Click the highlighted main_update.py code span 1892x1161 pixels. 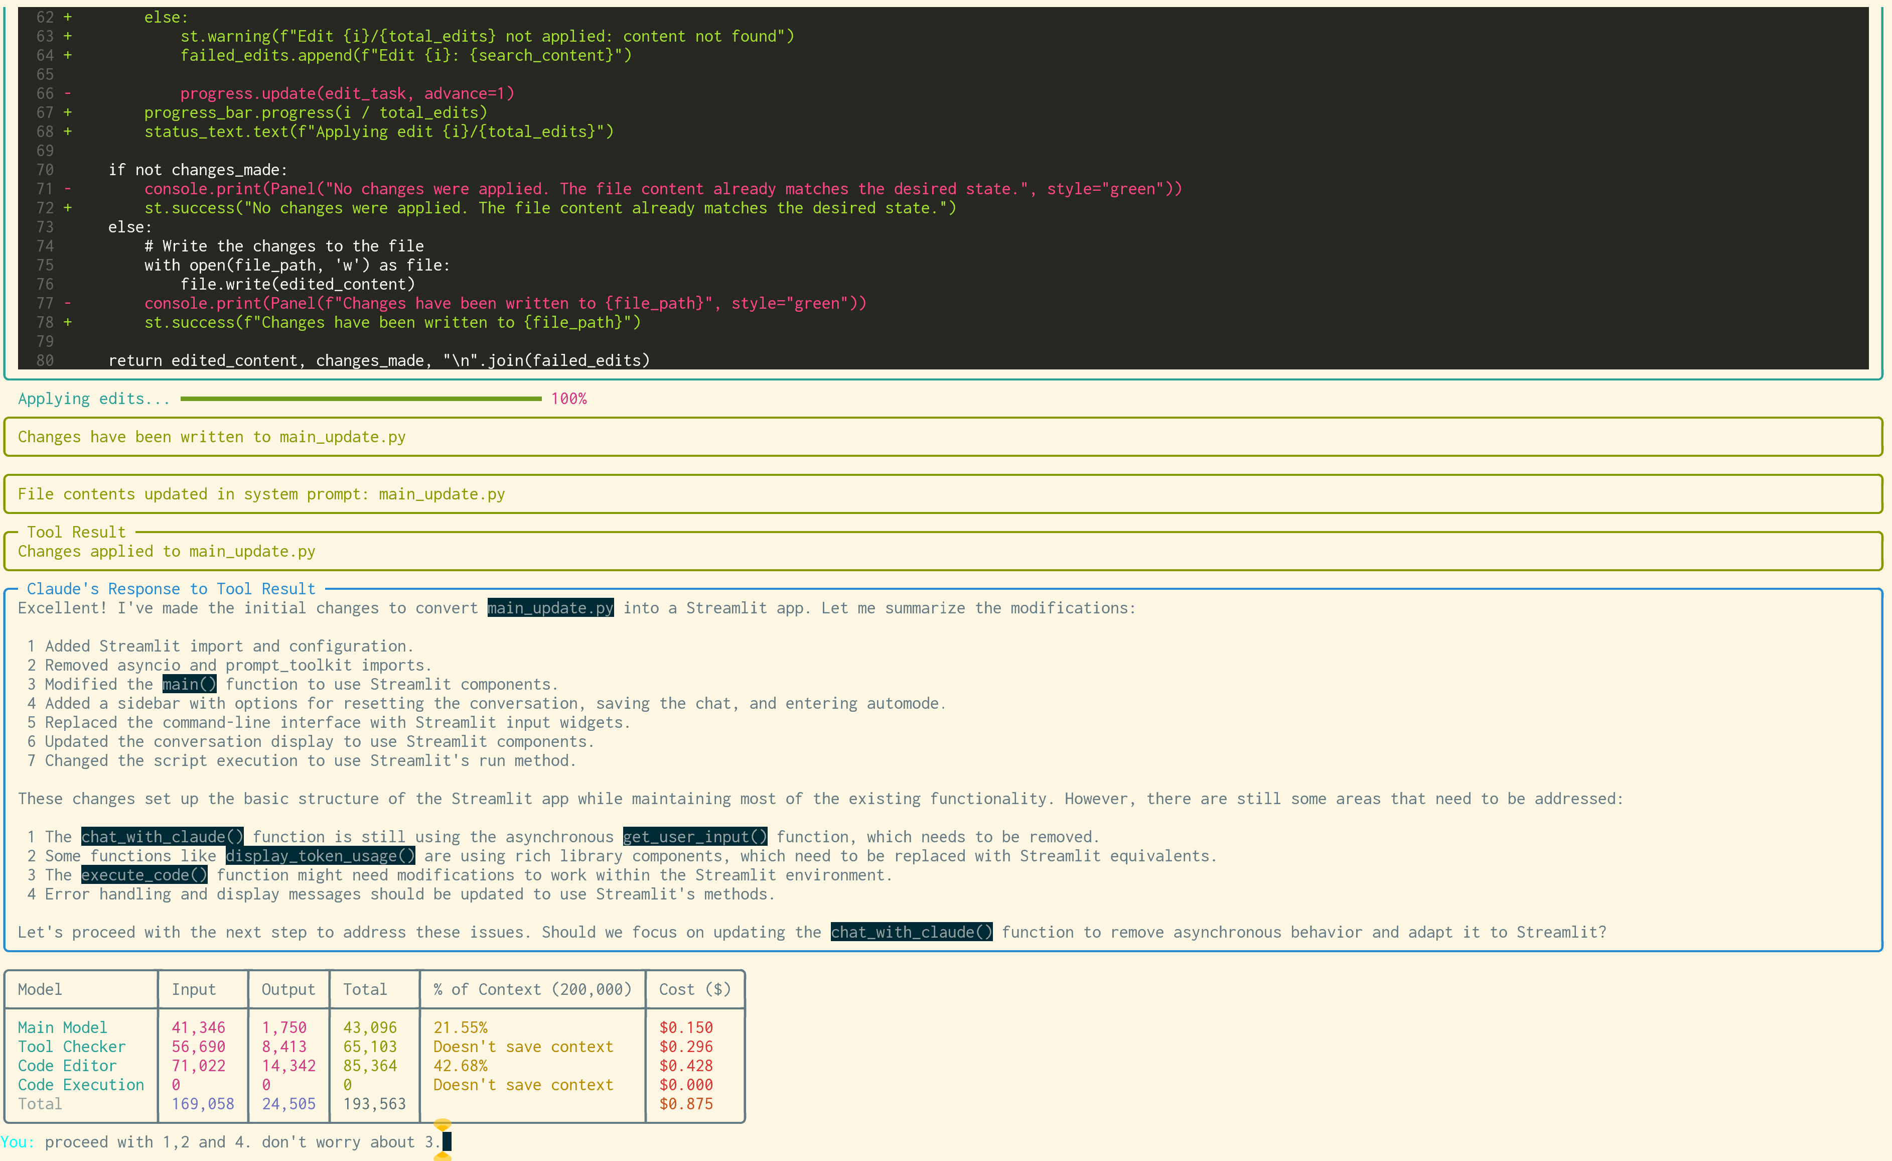[x=550, y=608]
